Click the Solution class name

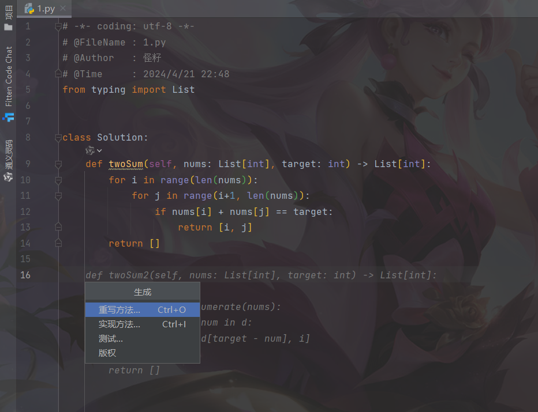119,138
